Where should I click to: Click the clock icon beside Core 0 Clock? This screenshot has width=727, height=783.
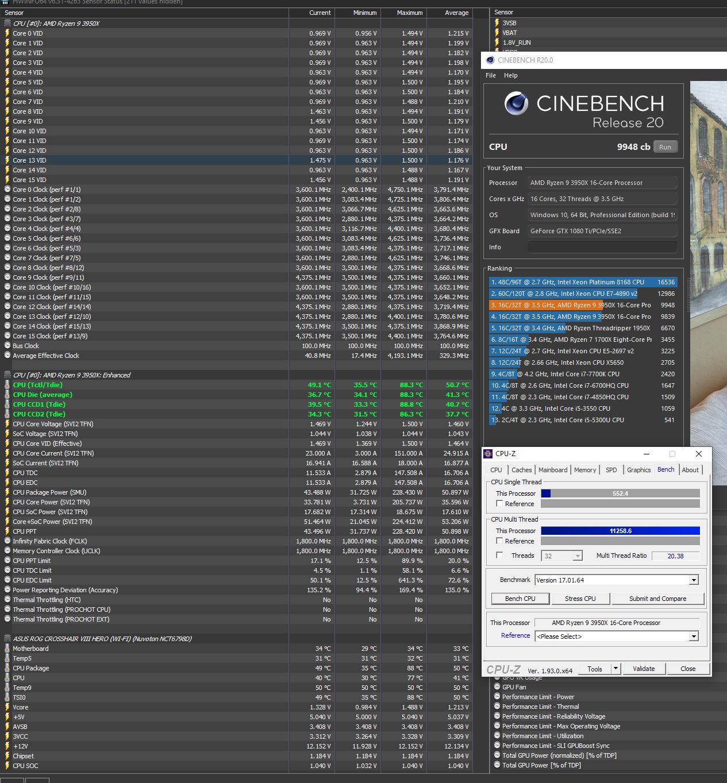point(7,190)
